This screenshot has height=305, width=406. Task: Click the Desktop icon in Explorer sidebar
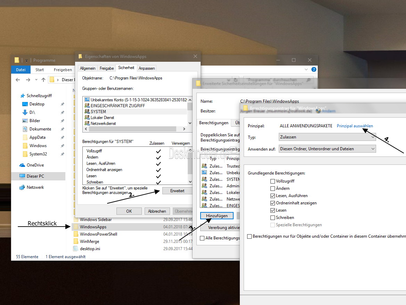click(25, 104)
